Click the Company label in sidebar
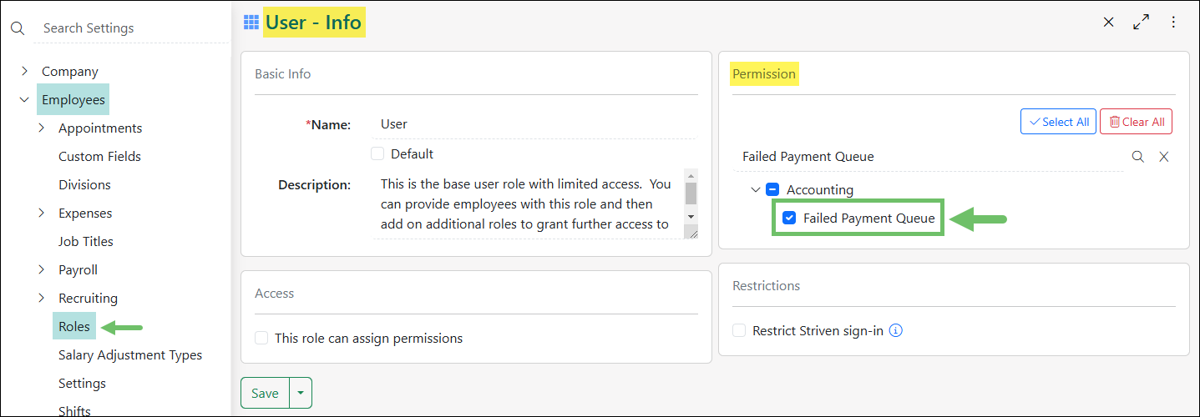The width and height of the screenshot is (1200, 417). [70, 71]
